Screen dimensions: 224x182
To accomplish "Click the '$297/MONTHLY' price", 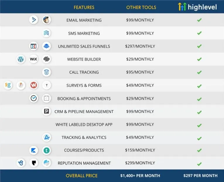I will tap(140, 46).
